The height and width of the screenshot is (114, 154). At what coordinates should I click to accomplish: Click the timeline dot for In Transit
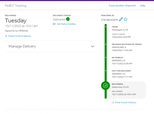tap(106, 57)
